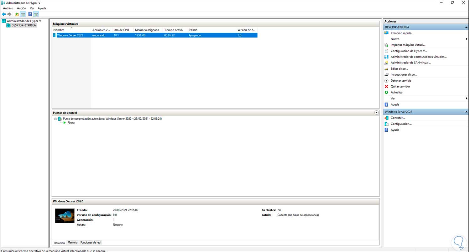Click the Windows Server 2022 VM row icon
This screenshot has width=470, height=252.
pos(55,35)
